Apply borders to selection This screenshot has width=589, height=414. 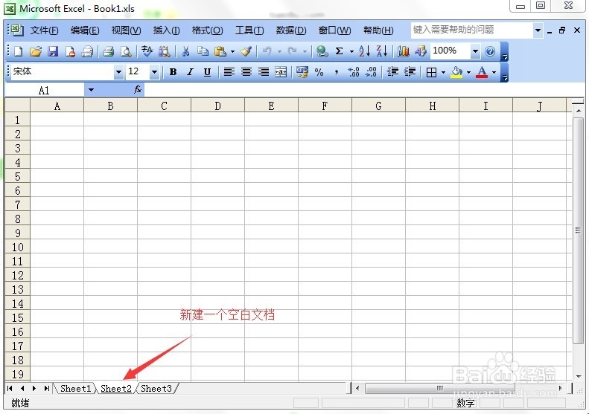click(432, 71)
